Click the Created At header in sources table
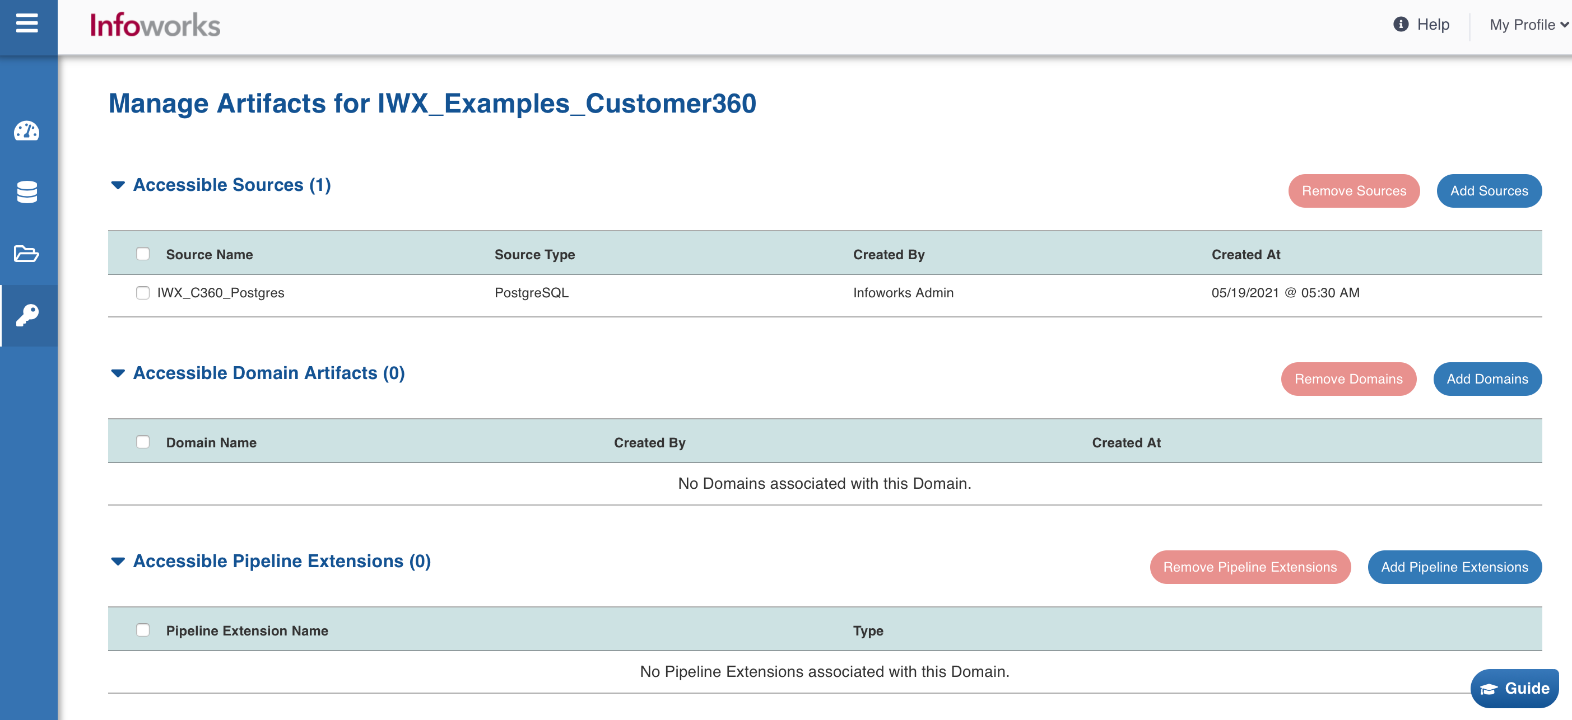The width and height of the screenshot is (1572, 720). pos(1245,255)
